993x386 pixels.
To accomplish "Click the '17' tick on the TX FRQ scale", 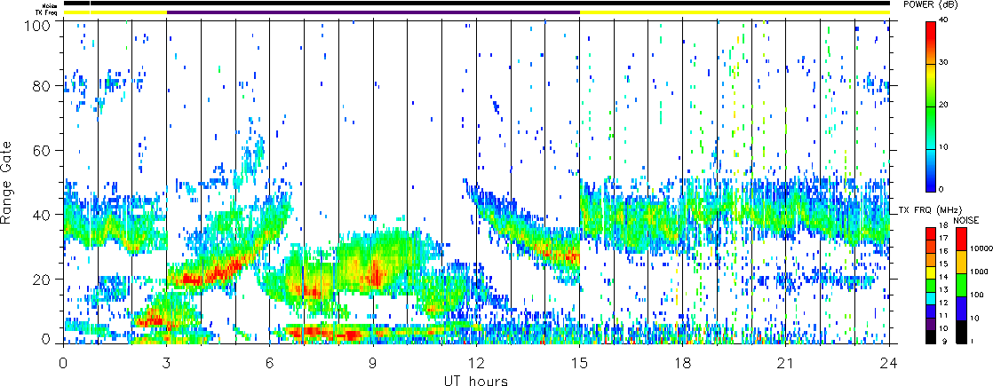I will 943,239.
